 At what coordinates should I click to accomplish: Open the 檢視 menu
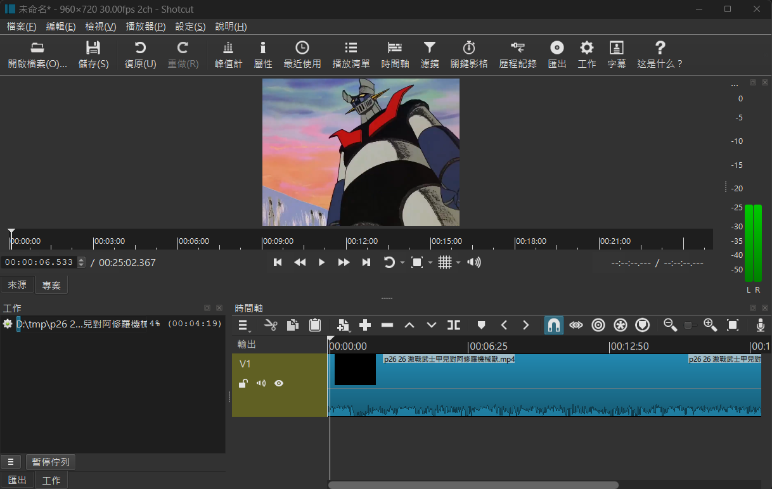click(x=101, y=27)
